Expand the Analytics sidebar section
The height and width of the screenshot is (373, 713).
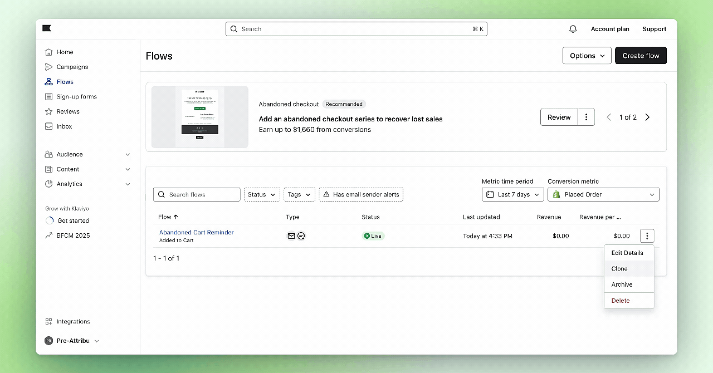(x=128, y=184)
